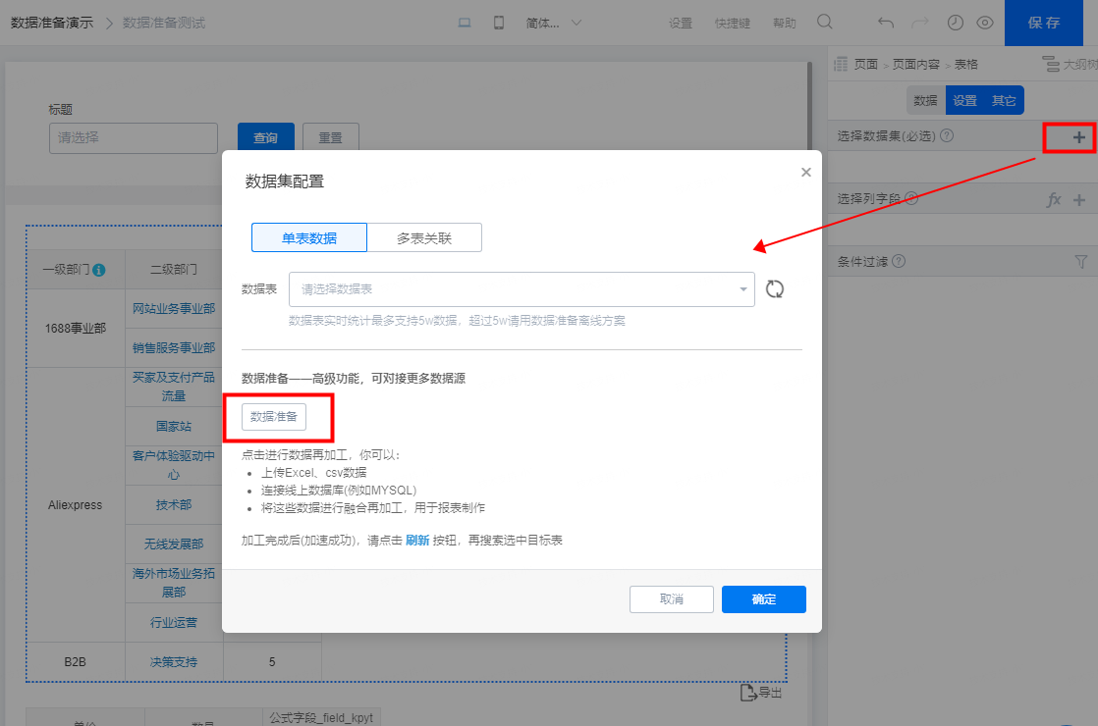
Task: Expand the 简体 language dropdown
Action: [553, 23]
